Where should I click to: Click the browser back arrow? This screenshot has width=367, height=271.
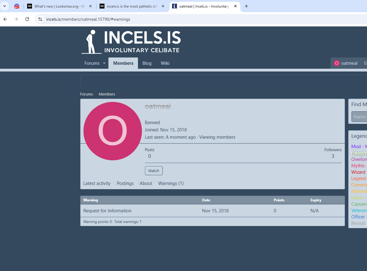[5, 19]
